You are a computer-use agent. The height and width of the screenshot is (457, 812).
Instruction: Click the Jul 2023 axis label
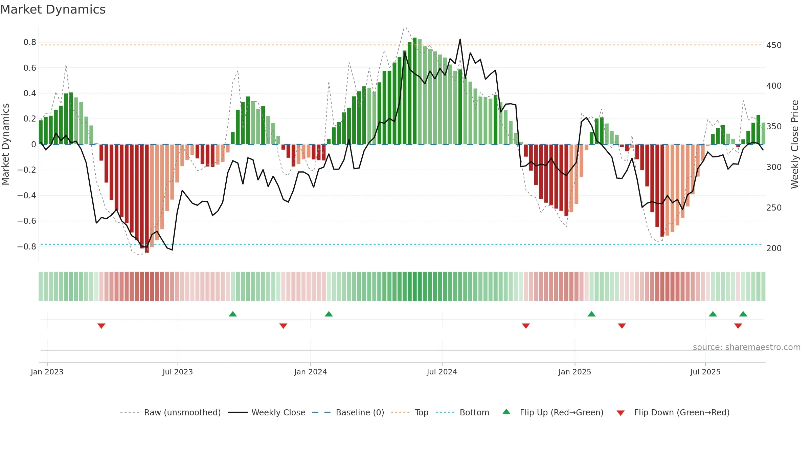pos(178,372)
